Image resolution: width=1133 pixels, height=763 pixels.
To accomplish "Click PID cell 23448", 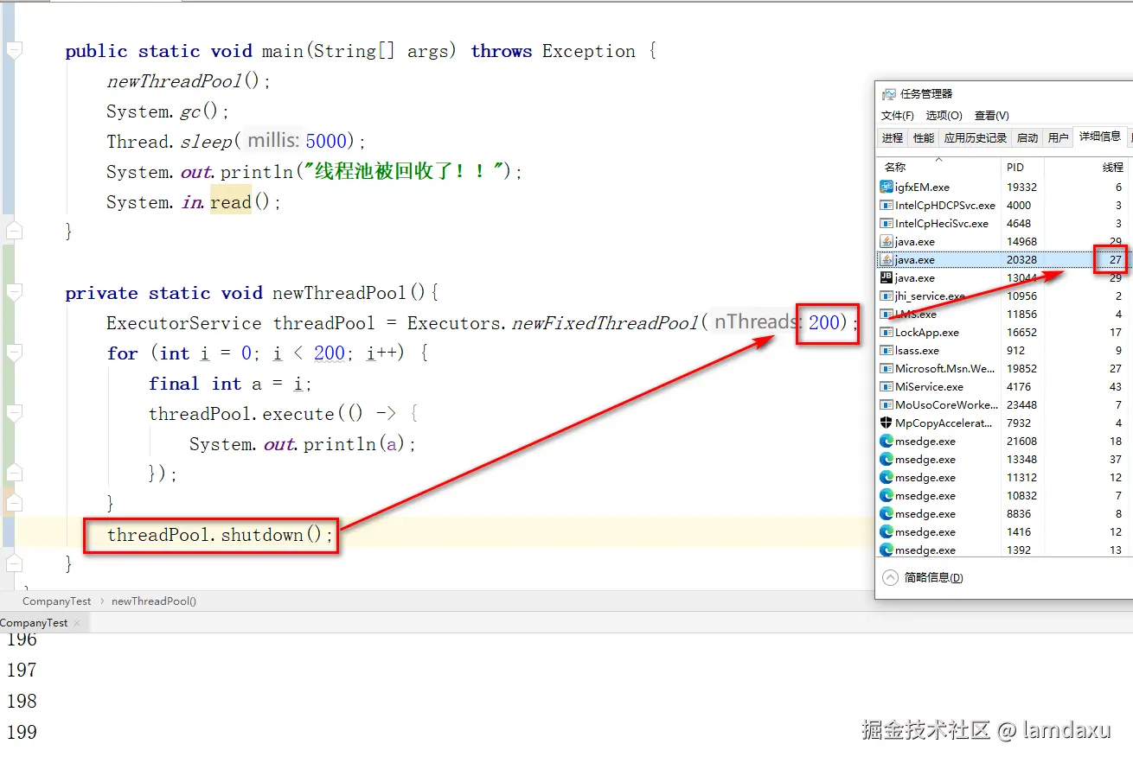I will pyautogui.click(x=1021, y=404).
